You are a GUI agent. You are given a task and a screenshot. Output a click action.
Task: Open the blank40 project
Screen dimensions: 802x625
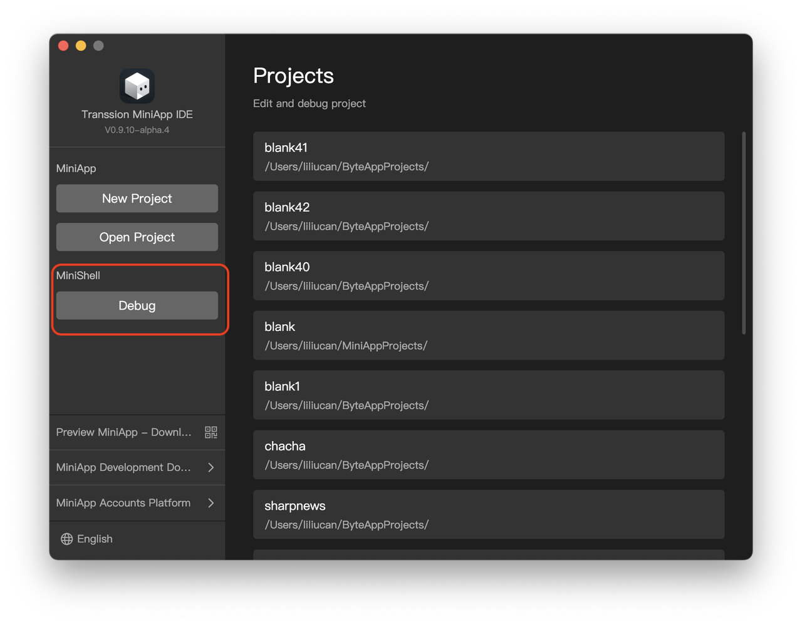coord(489,276)
